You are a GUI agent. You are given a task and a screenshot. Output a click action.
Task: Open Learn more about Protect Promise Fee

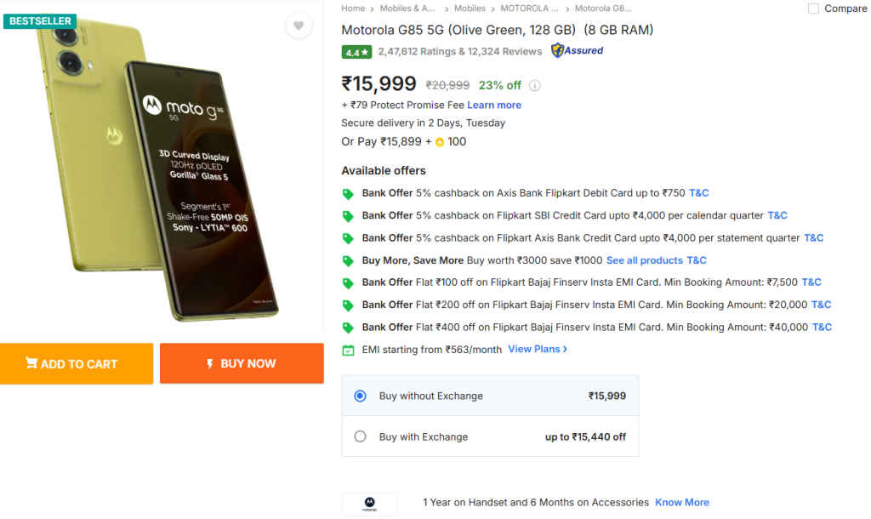(494, 105)
